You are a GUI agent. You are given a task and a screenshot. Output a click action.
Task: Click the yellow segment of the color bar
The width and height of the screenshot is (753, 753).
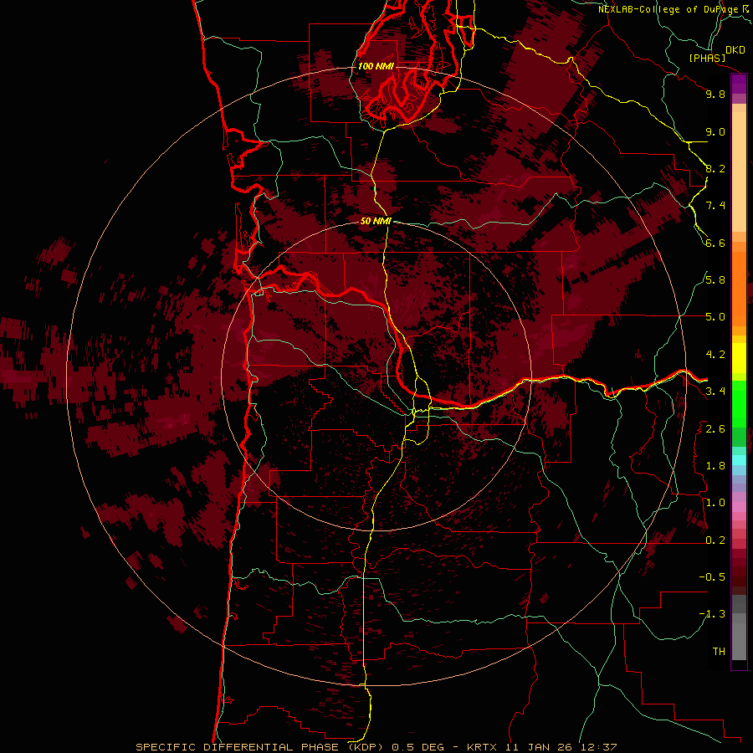point(739,358)
